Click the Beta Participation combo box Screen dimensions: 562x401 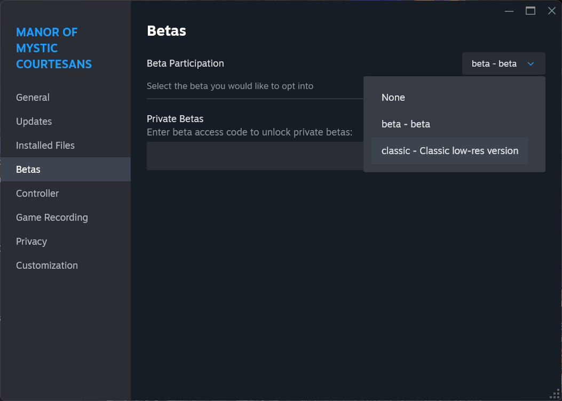coord(494,64)
